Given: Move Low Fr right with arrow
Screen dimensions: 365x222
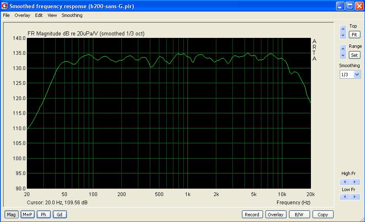Looking at the screenshot, I should pyautogui.click(x=355, y=197).
